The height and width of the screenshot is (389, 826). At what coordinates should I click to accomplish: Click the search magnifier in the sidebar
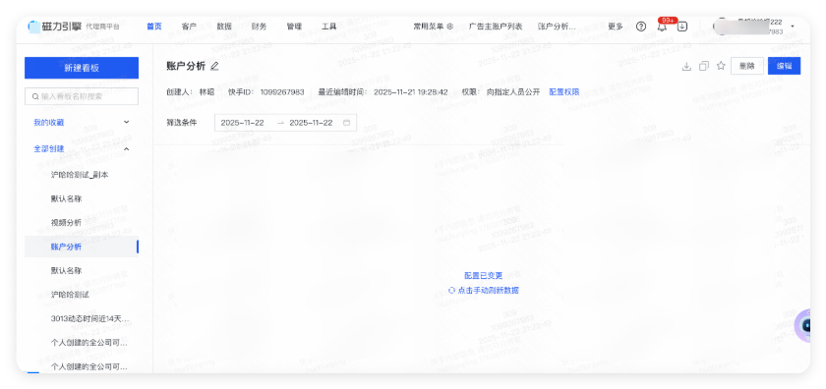(35, 96)
